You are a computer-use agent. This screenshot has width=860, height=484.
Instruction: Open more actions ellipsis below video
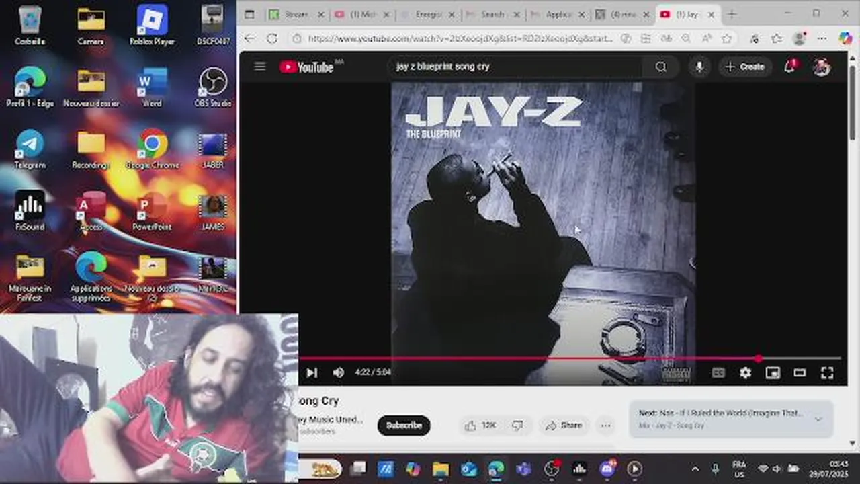(x=605, y=425)
